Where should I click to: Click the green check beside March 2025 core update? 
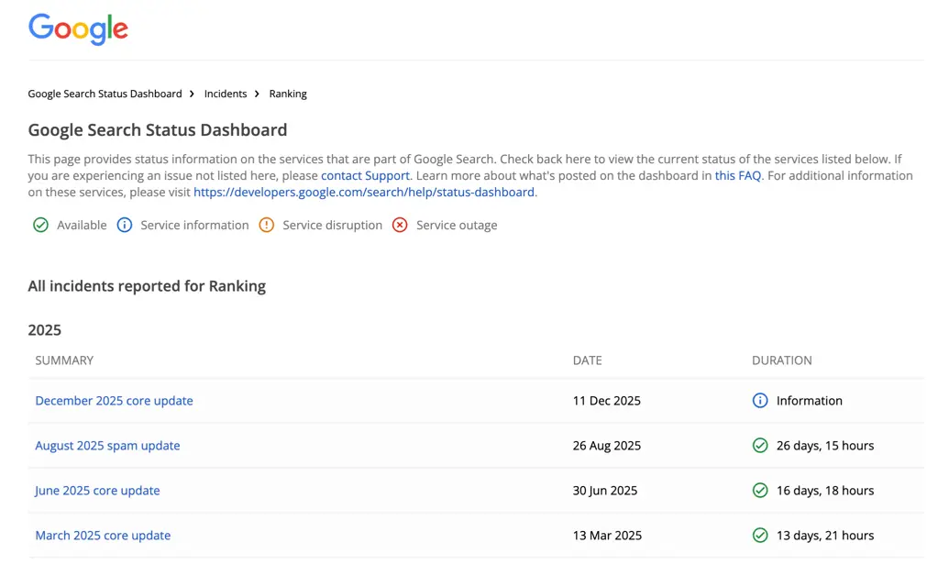tap(760, 535)
